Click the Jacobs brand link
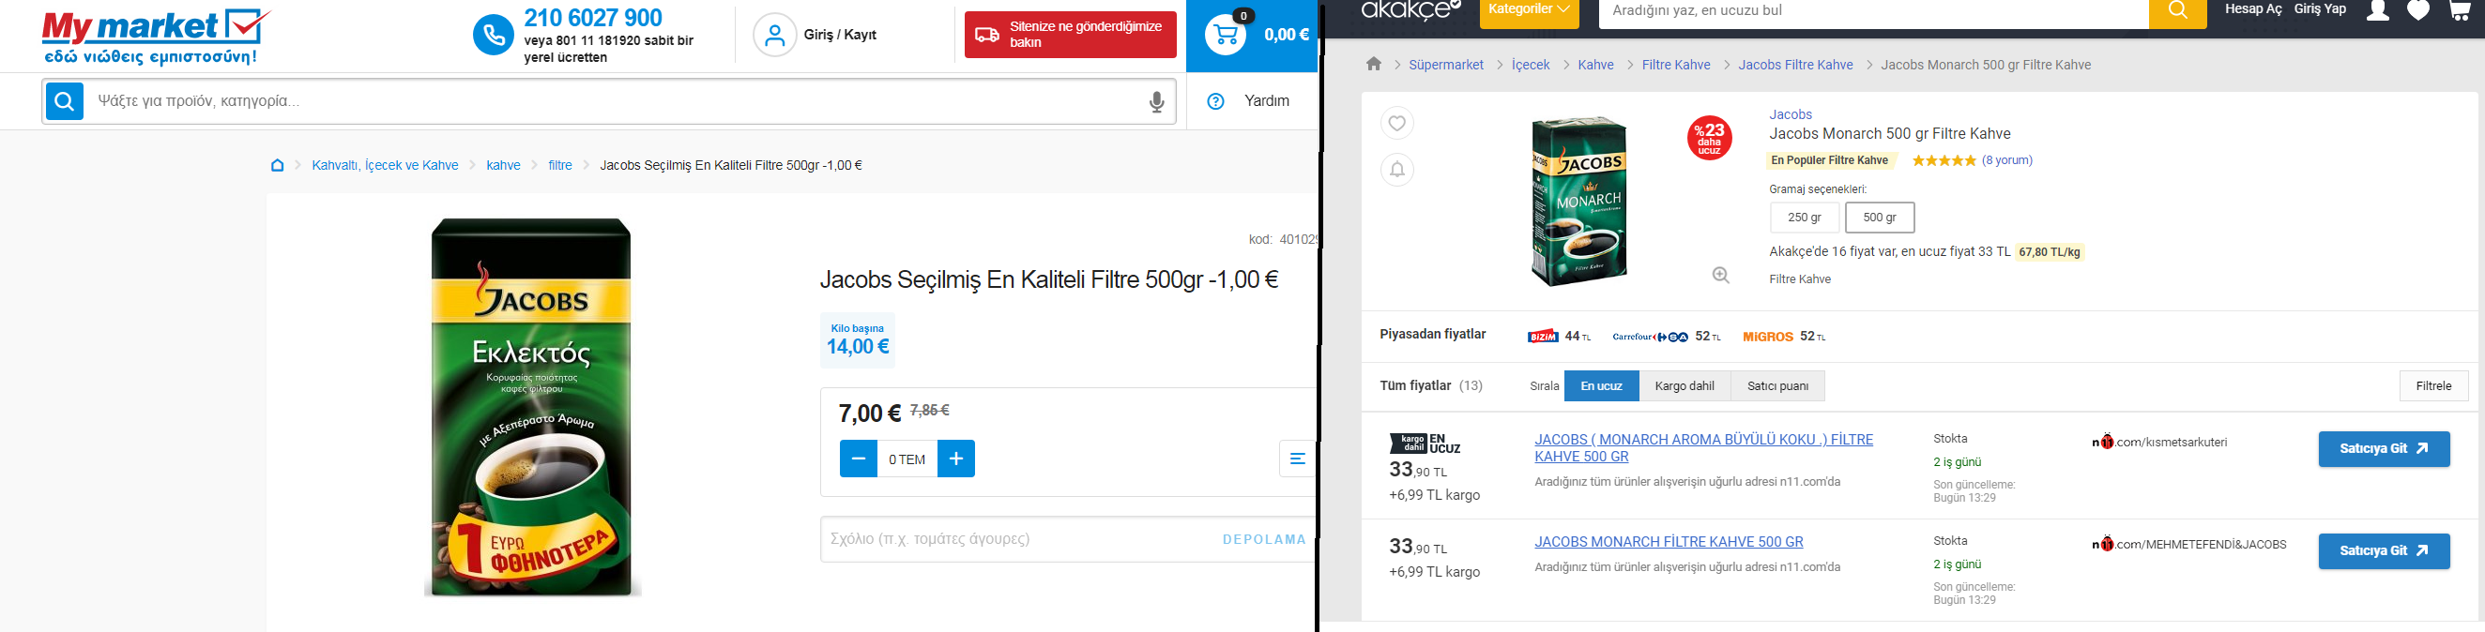Viewport: 2485px width, 632px height. click(x=1791, y=113)
